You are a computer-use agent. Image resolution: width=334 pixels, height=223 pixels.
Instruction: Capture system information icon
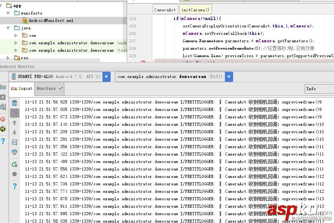[3, 107]
